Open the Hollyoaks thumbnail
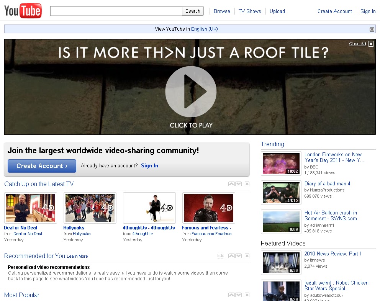 [x=90, y=208]
